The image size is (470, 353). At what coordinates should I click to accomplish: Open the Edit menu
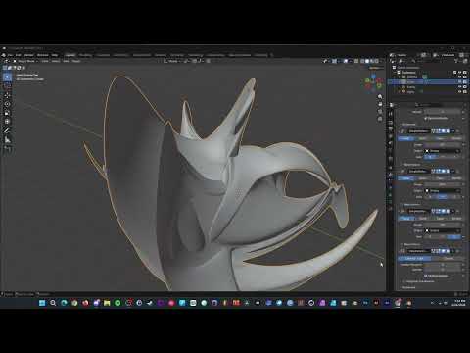tap(19, 55)
